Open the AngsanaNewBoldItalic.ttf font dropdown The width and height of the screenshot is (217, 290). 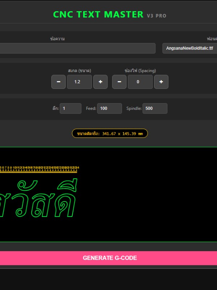190,48
